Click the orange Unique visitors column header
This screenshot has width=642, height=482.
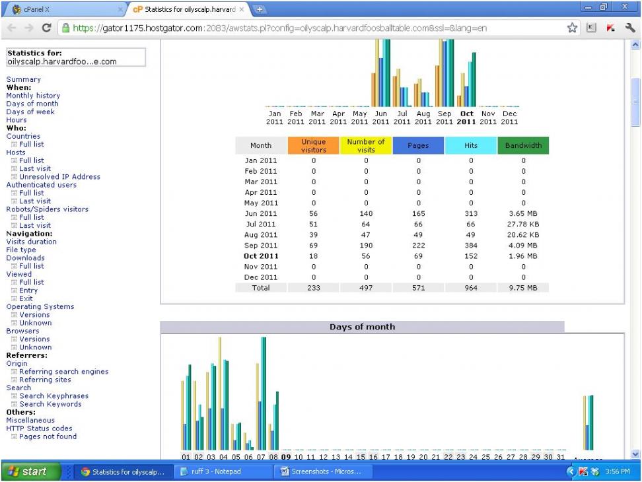(314, 145)
